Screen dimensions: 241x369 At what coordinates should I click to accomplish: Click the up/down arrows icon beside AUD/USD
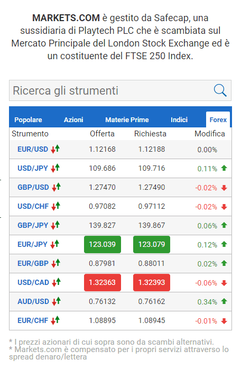(x=56, y=301)
